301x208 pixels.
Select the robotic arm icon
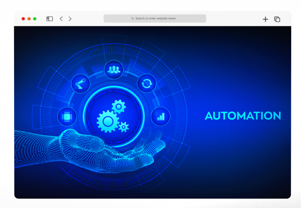(81, 83)
